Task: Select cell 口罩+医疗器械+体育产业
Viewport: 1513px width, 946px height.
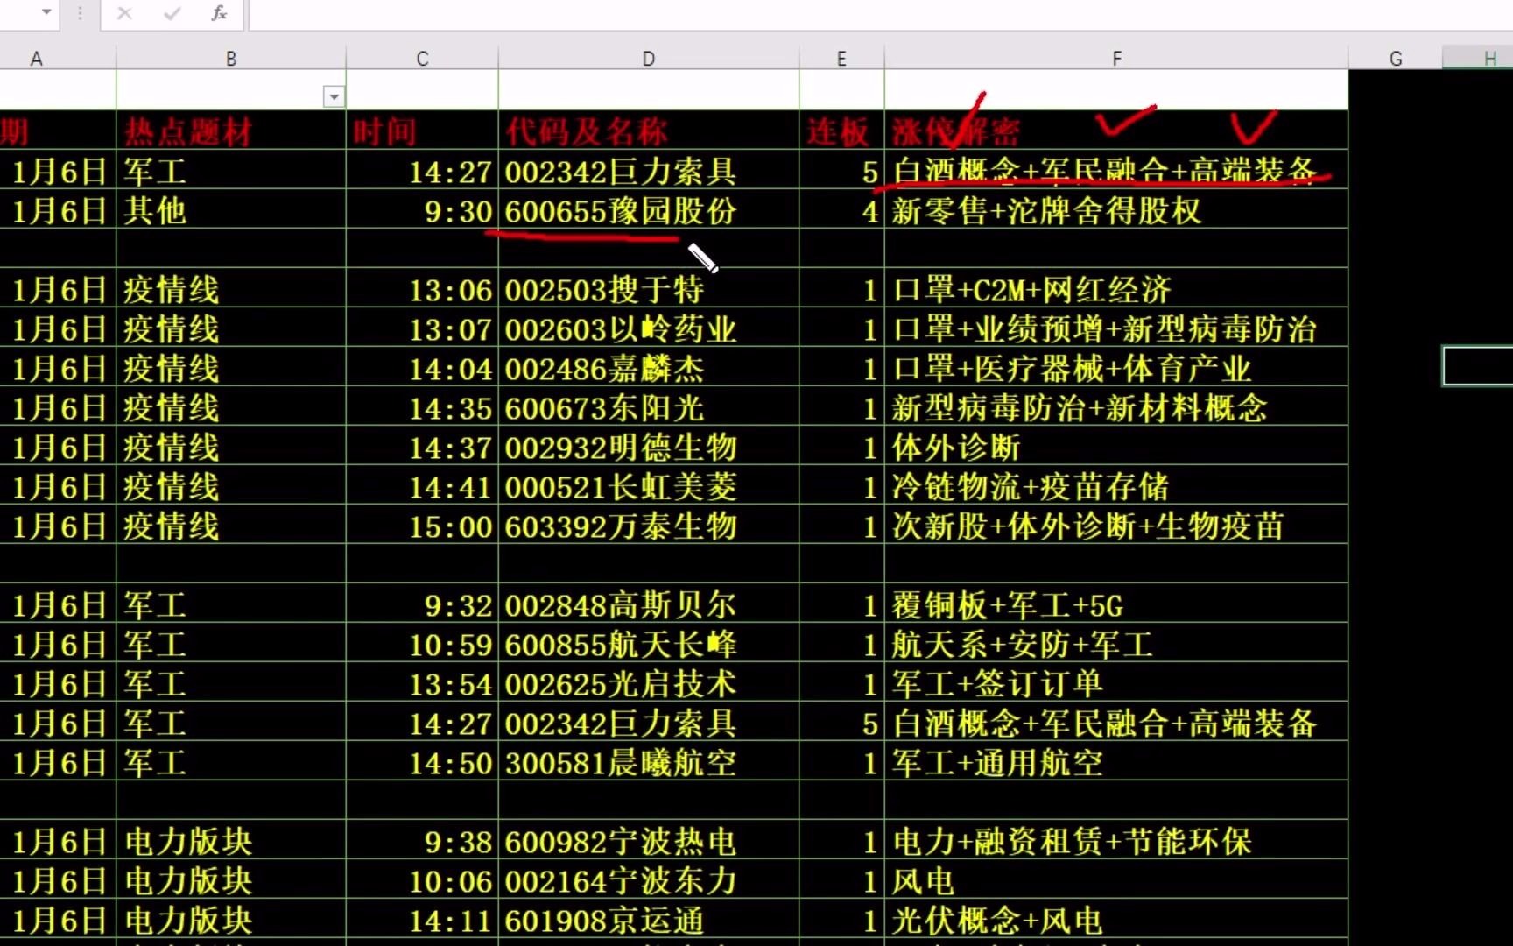Action: [x=1116, y=368]
